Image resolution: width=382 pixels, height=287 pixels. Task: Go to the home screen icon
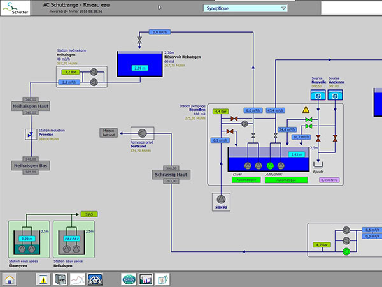pos(10,279)
